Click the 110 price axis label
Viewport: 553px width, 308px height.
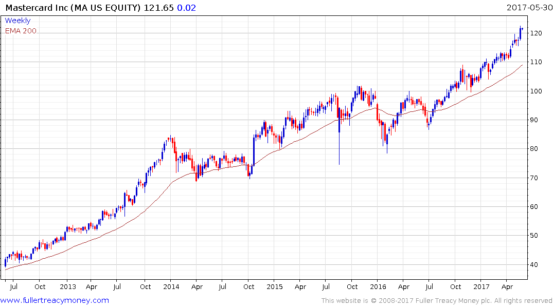point(536,62)
